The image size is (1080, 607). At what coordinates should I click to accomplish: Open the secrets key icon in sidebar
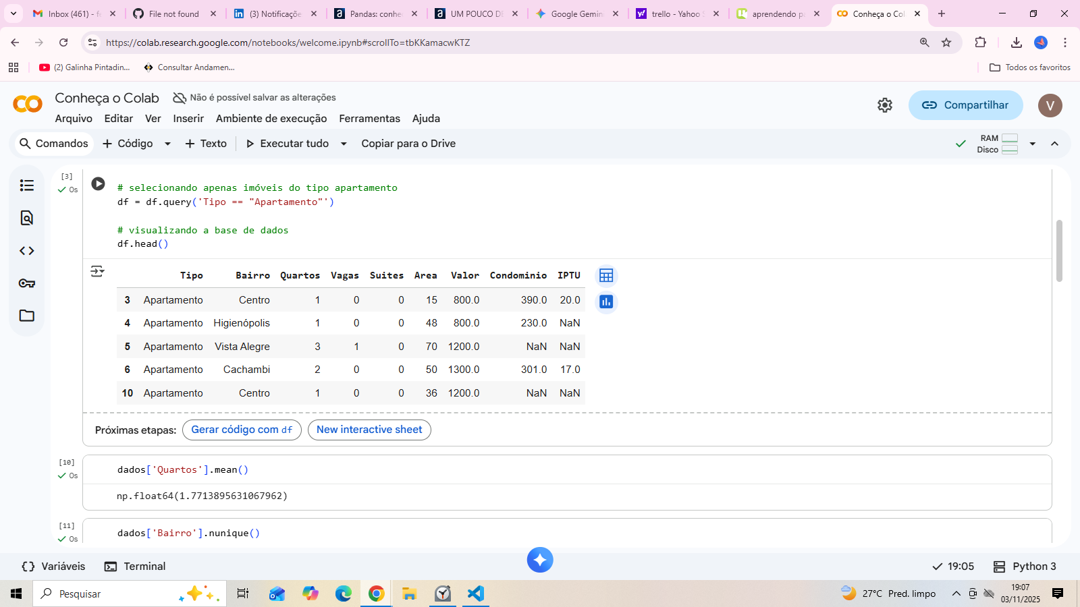tap(27, 283)
